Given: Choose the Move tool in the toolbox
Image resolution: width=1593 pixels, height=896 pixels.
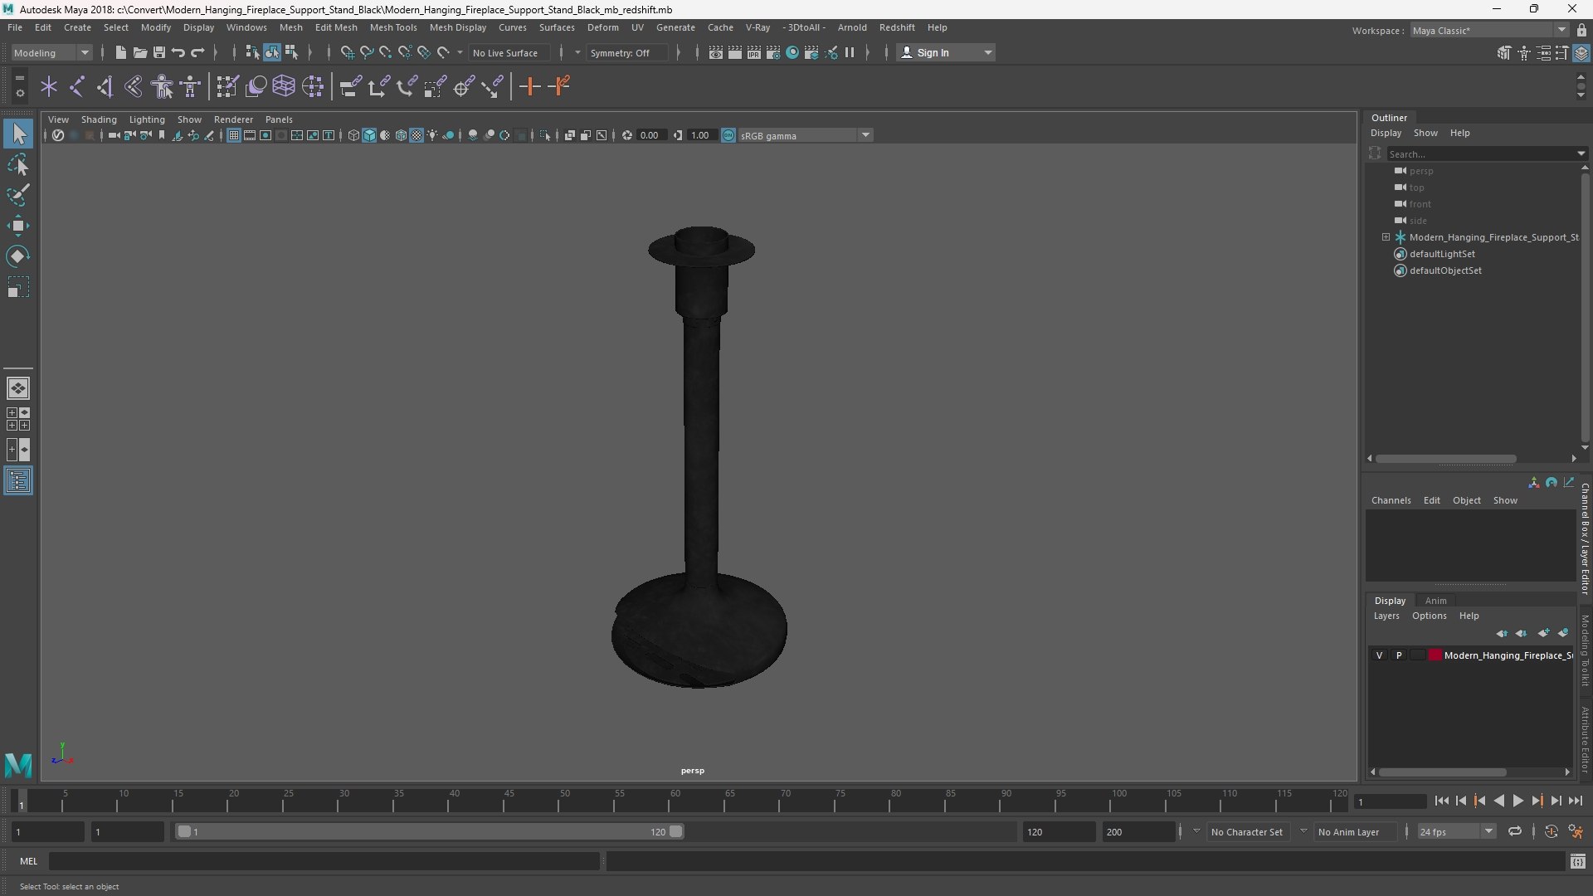Looking at the screenshot, I should pyautogui.click(x=18, y=226).
